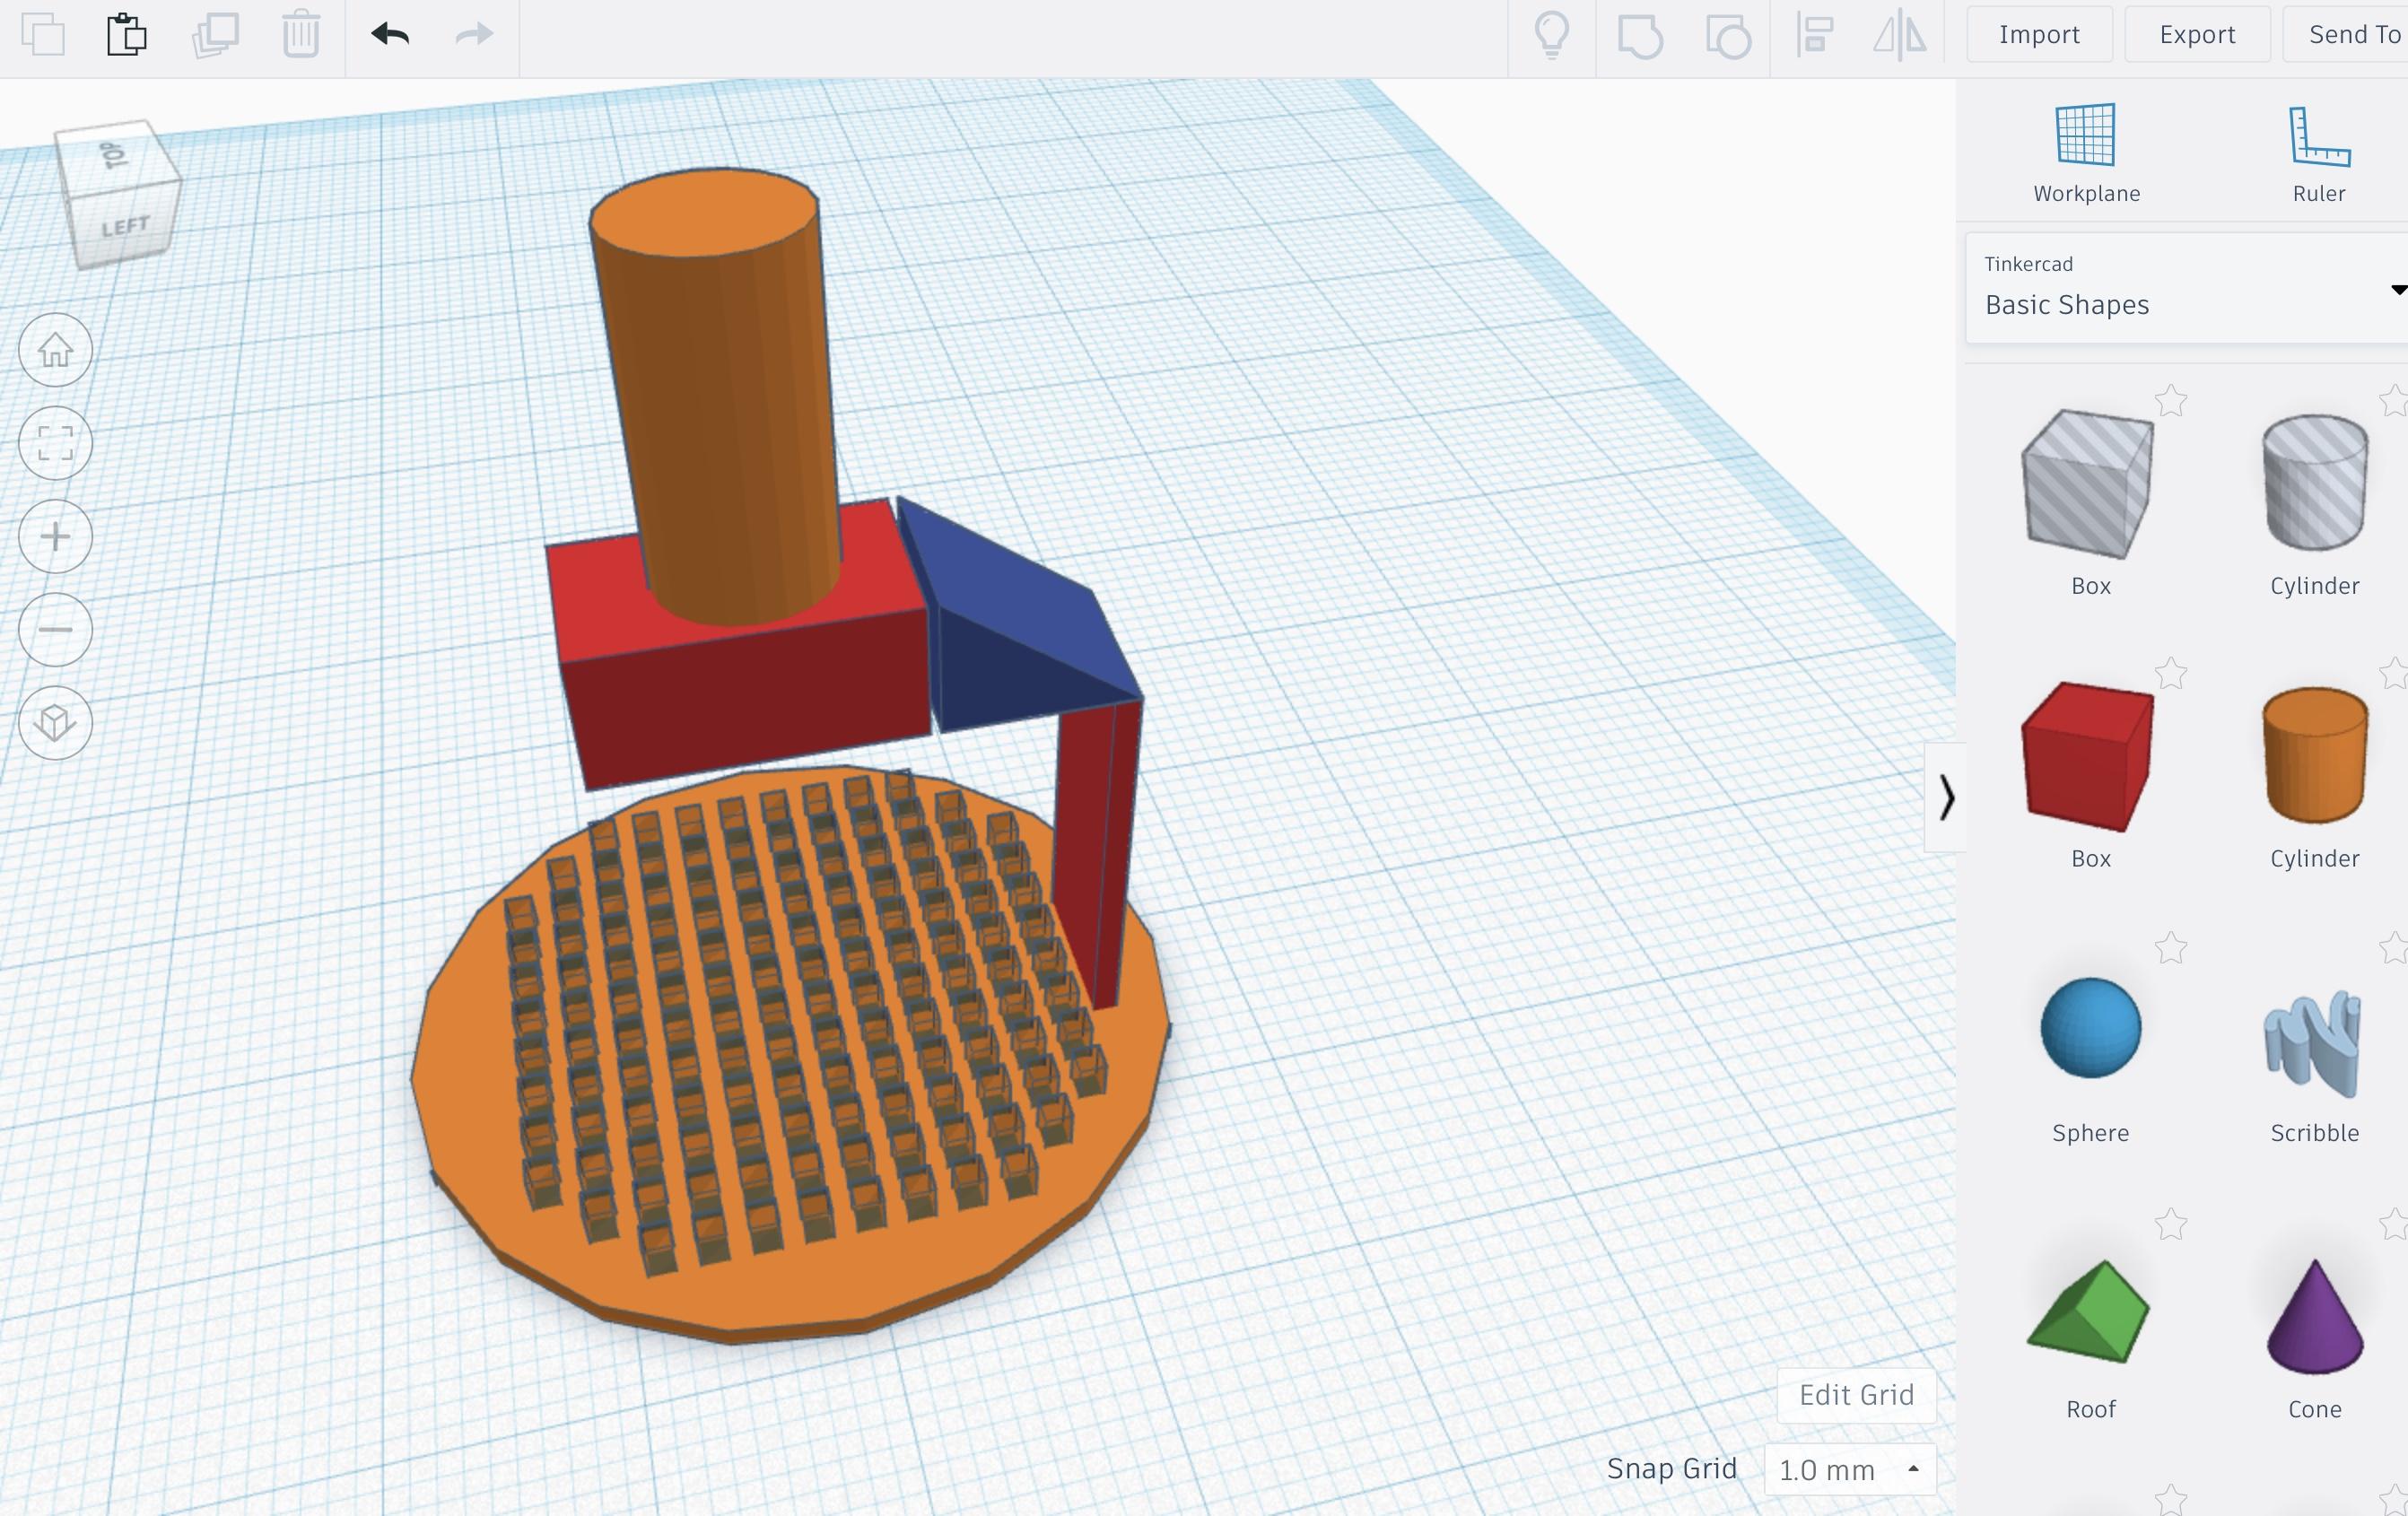The width and height of the screenshot is (2408, 1516).
Task: Undo the last action
Action: 390,34
